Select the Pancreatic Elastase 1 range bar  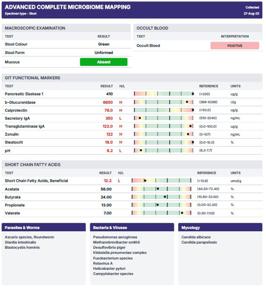(164, 94)
